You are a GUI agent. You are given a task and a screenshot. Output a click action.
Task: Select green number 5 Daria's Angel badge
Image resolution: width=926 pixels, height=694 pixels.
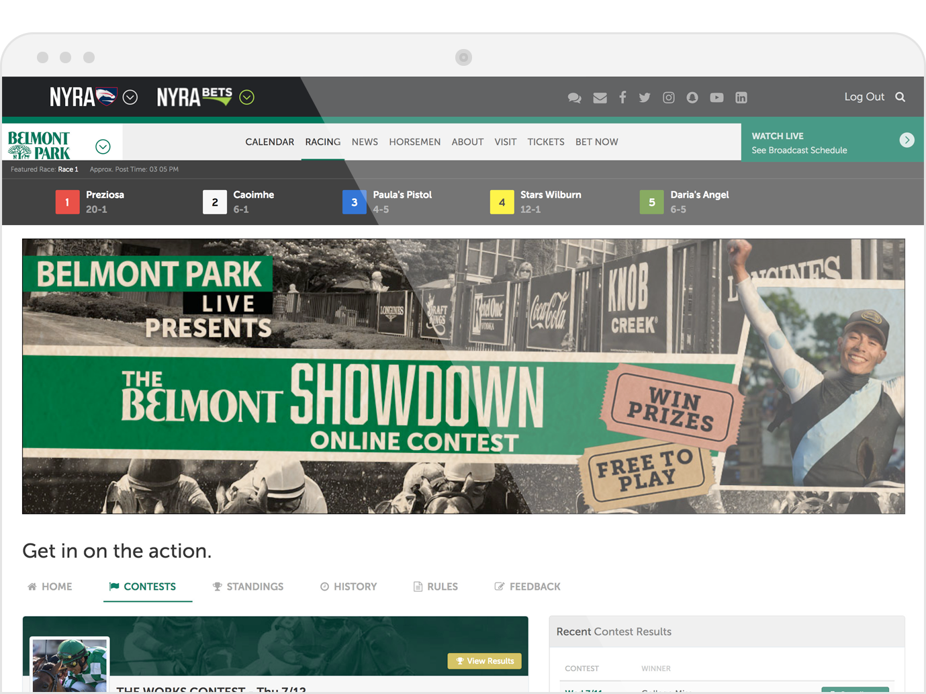click(651, 202)
